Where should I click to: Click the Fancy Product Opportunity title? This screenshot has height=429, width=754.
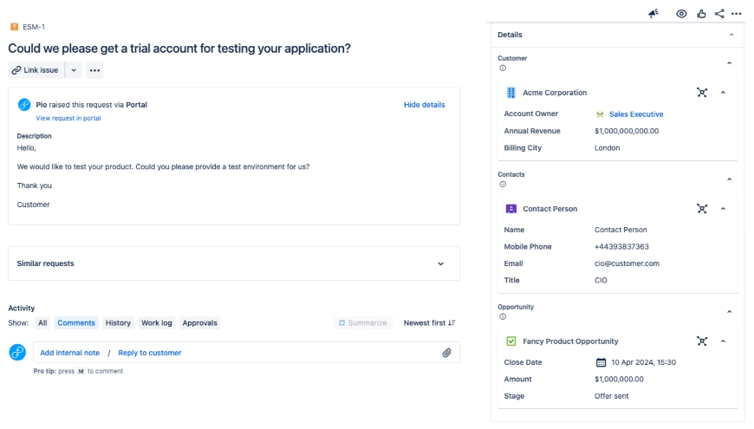click(x=570, y=341)
